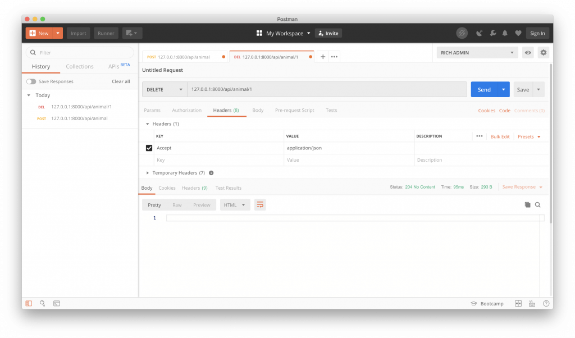Open the response Headers (9) tab
This screenshot has width=575, height=338.
click(194, 188)
